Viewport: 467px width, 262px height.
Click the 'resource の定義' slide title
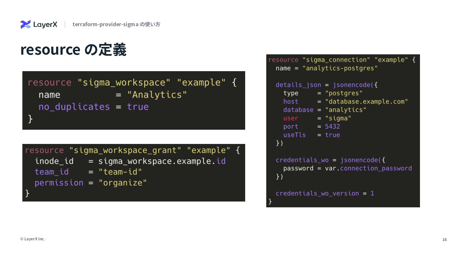pyautogui.click(x=73, y=49)
